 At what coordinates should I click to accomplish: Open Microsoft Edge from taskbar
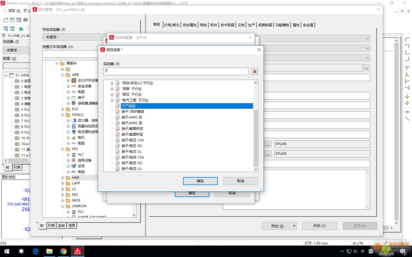point(35,251)
